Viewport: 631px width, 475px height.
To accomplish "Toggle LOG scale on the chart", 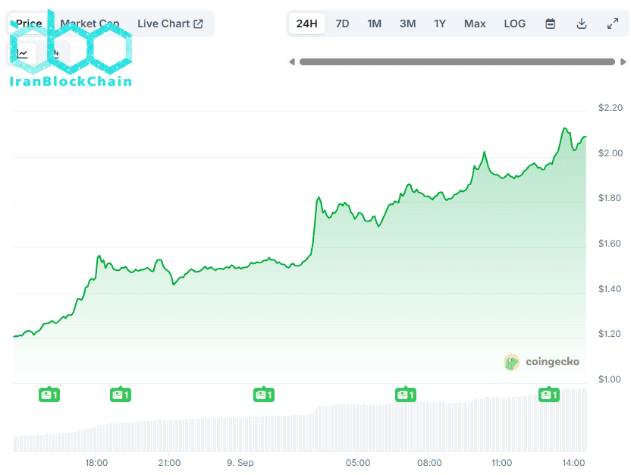I will click(514, 24).
